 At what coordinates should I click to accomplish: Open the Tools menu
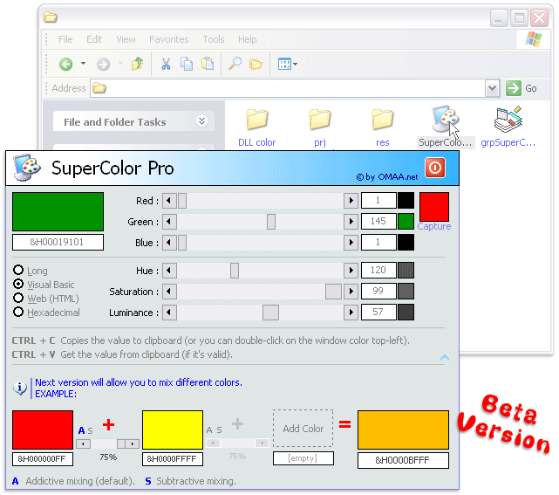213,39
